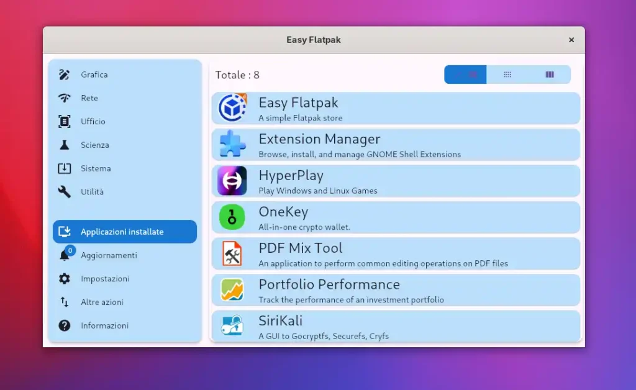Select the Scienza category
The image size is (636, 390).
point(94,145)
